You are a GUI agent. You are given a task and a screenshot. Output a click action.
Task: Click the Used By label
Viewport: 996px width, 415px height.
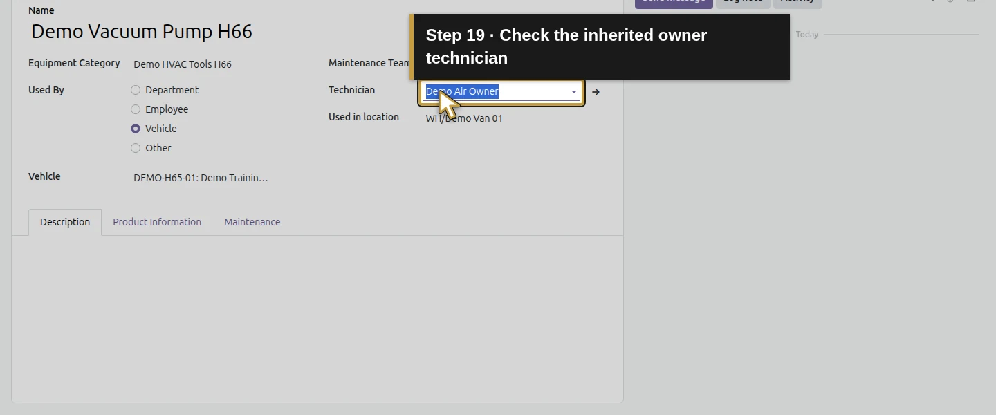pos(46,90)
